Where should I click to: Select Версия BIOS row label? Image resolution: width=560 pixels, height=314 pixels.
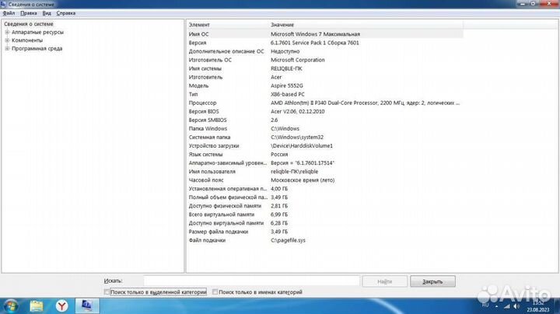point(204,111)
